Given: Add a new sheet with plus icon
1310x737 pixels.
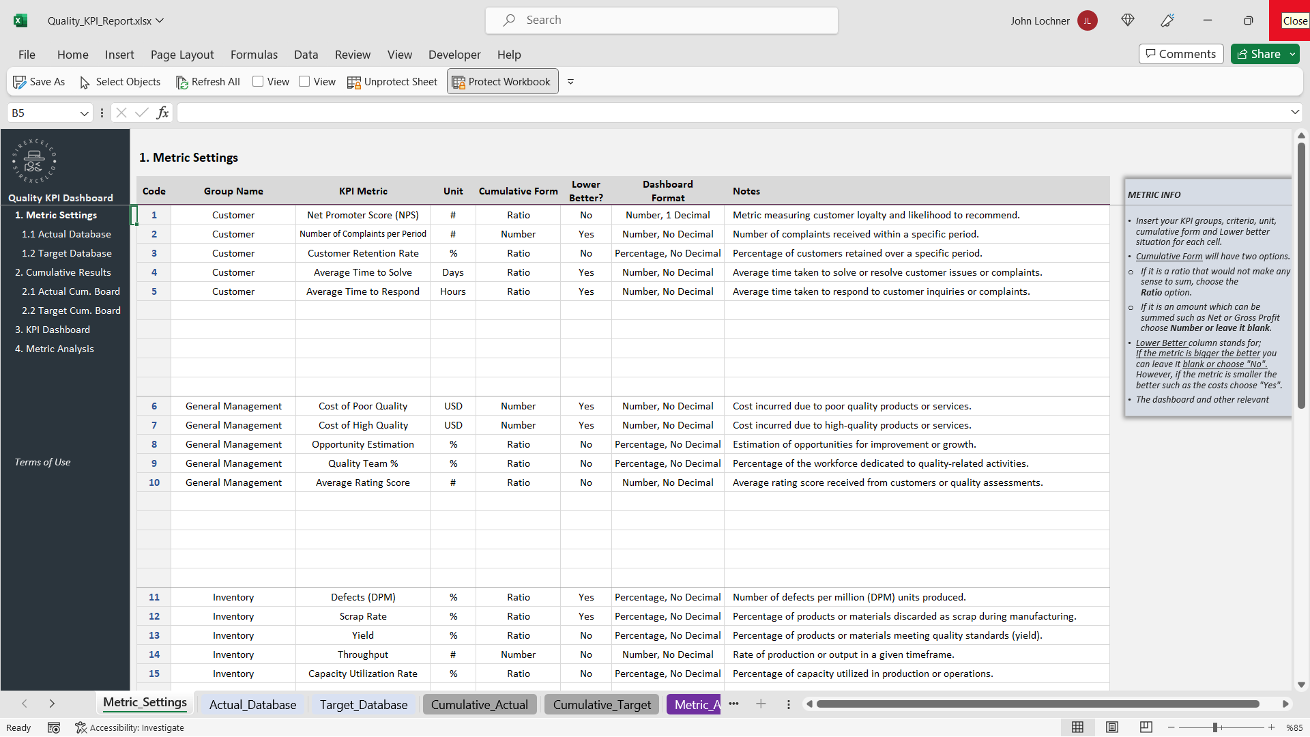Looking at the screenshot, I should click(761, 704).
